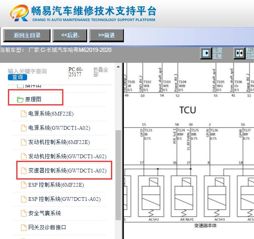Image resolution: width=254 pixels, height=239 pixels.
Task: Click the TCU label in the diagram
Action: (x=188, y=110)
